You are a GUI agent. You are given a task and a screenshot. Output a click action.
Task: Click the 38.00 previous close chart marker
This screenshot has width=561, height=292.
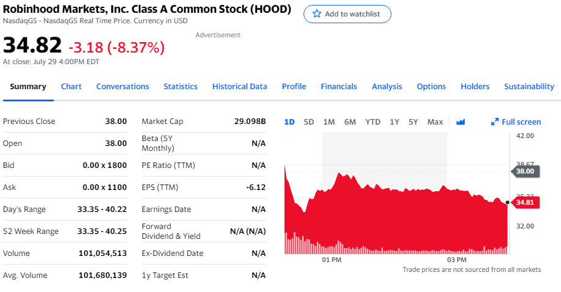(524, 171)
